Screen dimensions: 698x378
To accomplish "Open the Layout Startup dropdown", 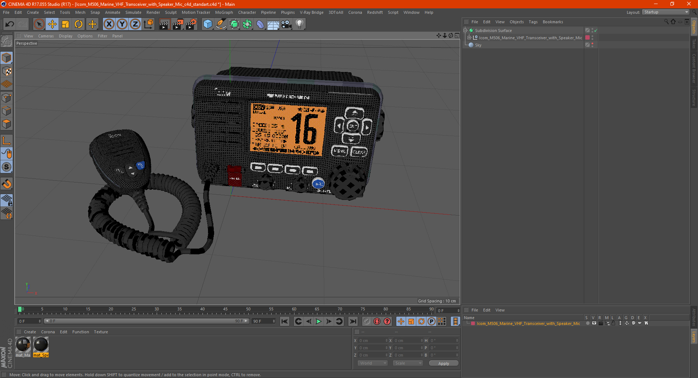I will [x=666, y=12].
